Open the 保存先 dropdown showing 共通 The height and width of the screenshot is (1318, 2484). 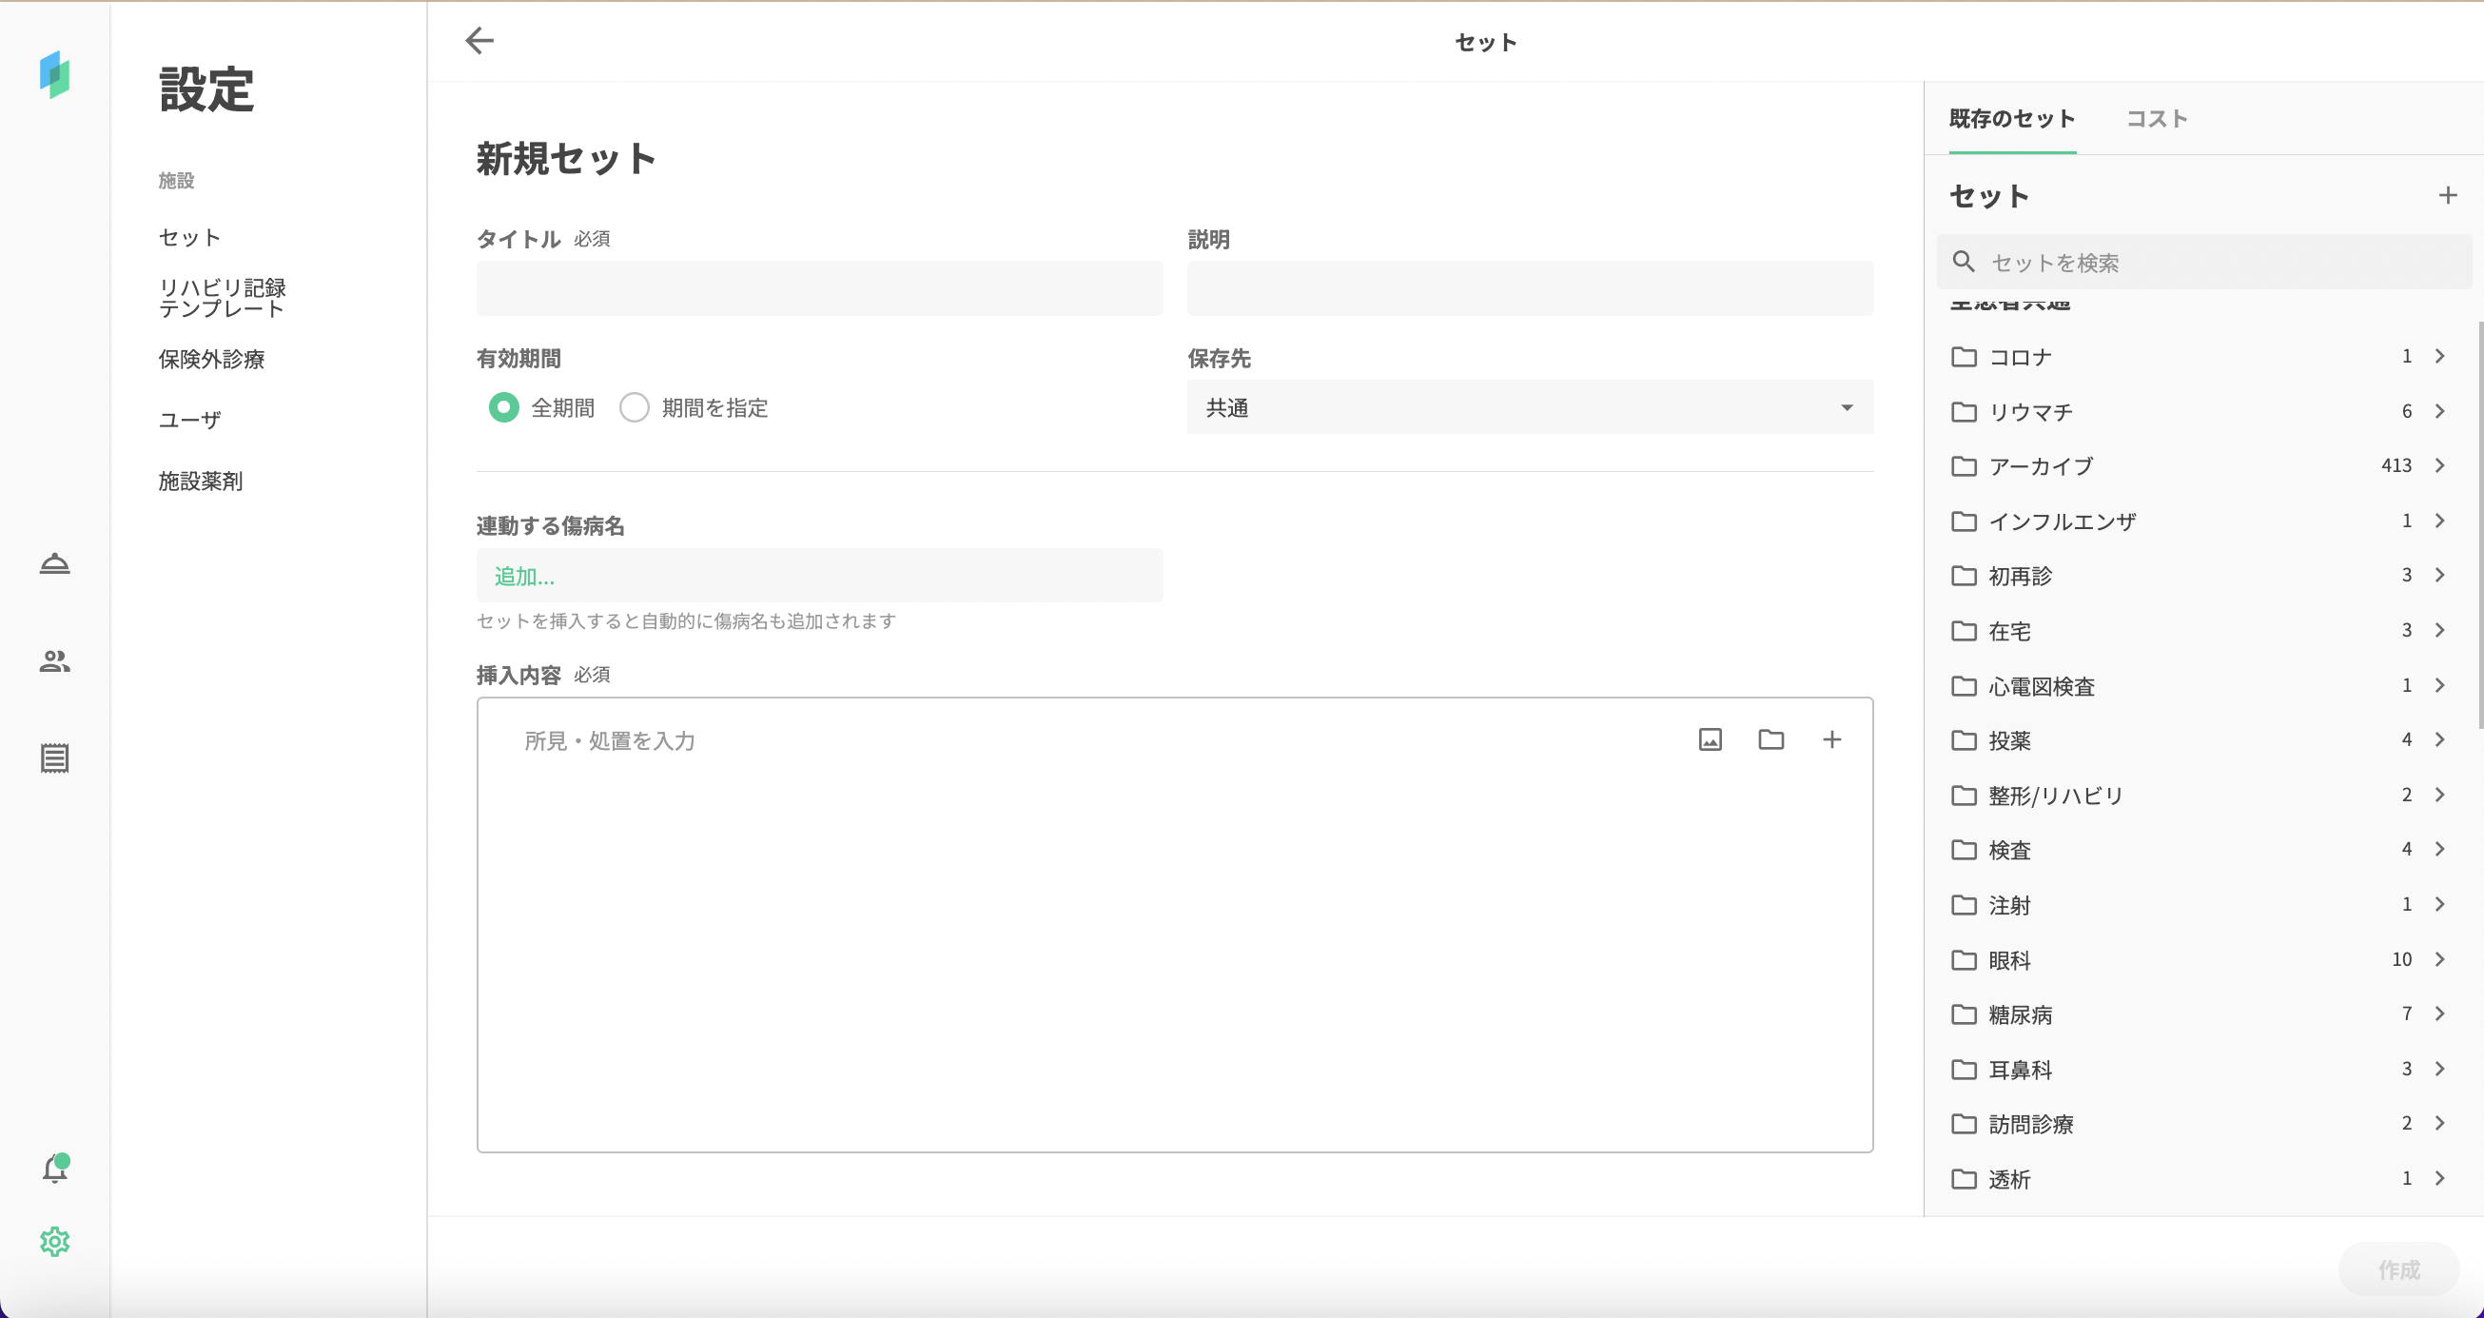pos(1531,407)
